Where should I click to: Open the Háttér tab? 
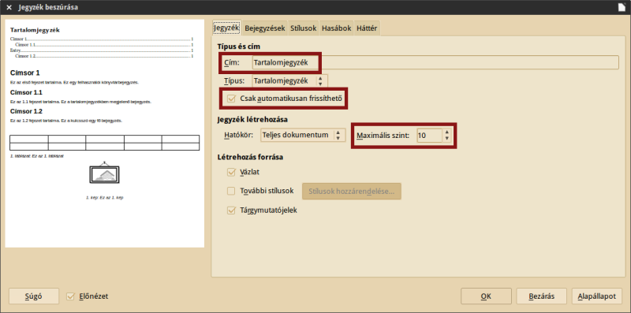367,28
